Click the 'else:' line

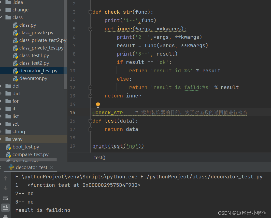124,79
